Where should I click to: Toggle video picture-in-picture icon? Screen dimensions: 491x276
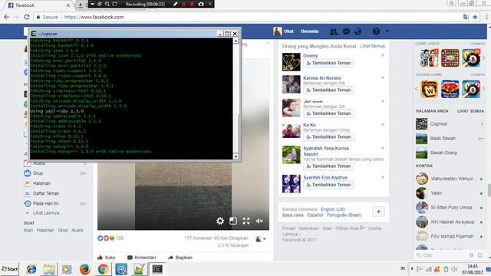[x=233, y=221]
